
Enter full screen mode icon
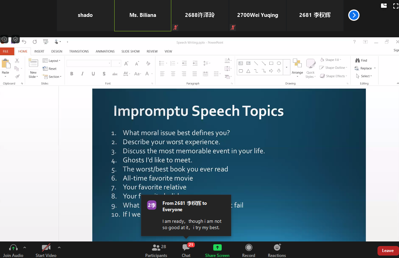[x=395, y=6]
